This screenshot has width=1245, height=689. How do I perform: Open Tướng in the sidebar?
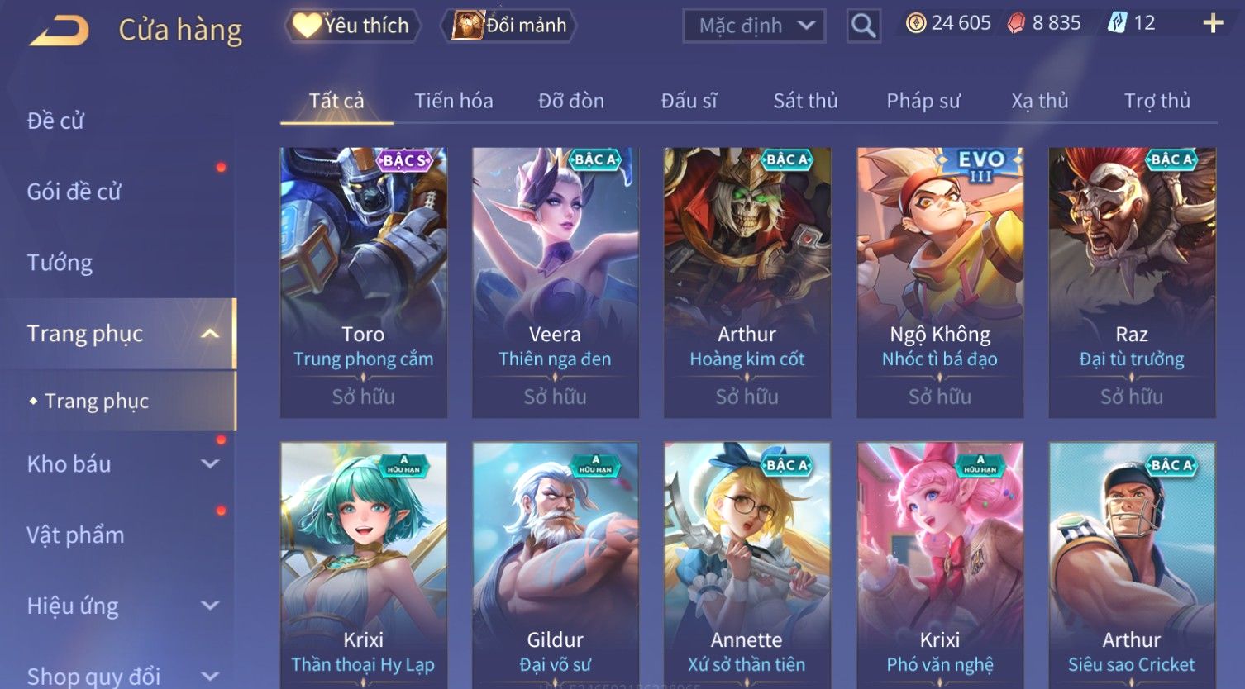click(x=60, y=263)
